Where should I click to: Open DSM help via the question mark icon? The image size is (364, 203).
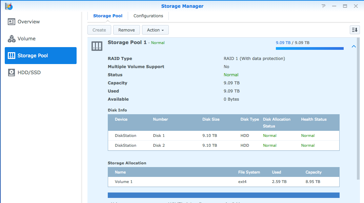click(323, 6)
